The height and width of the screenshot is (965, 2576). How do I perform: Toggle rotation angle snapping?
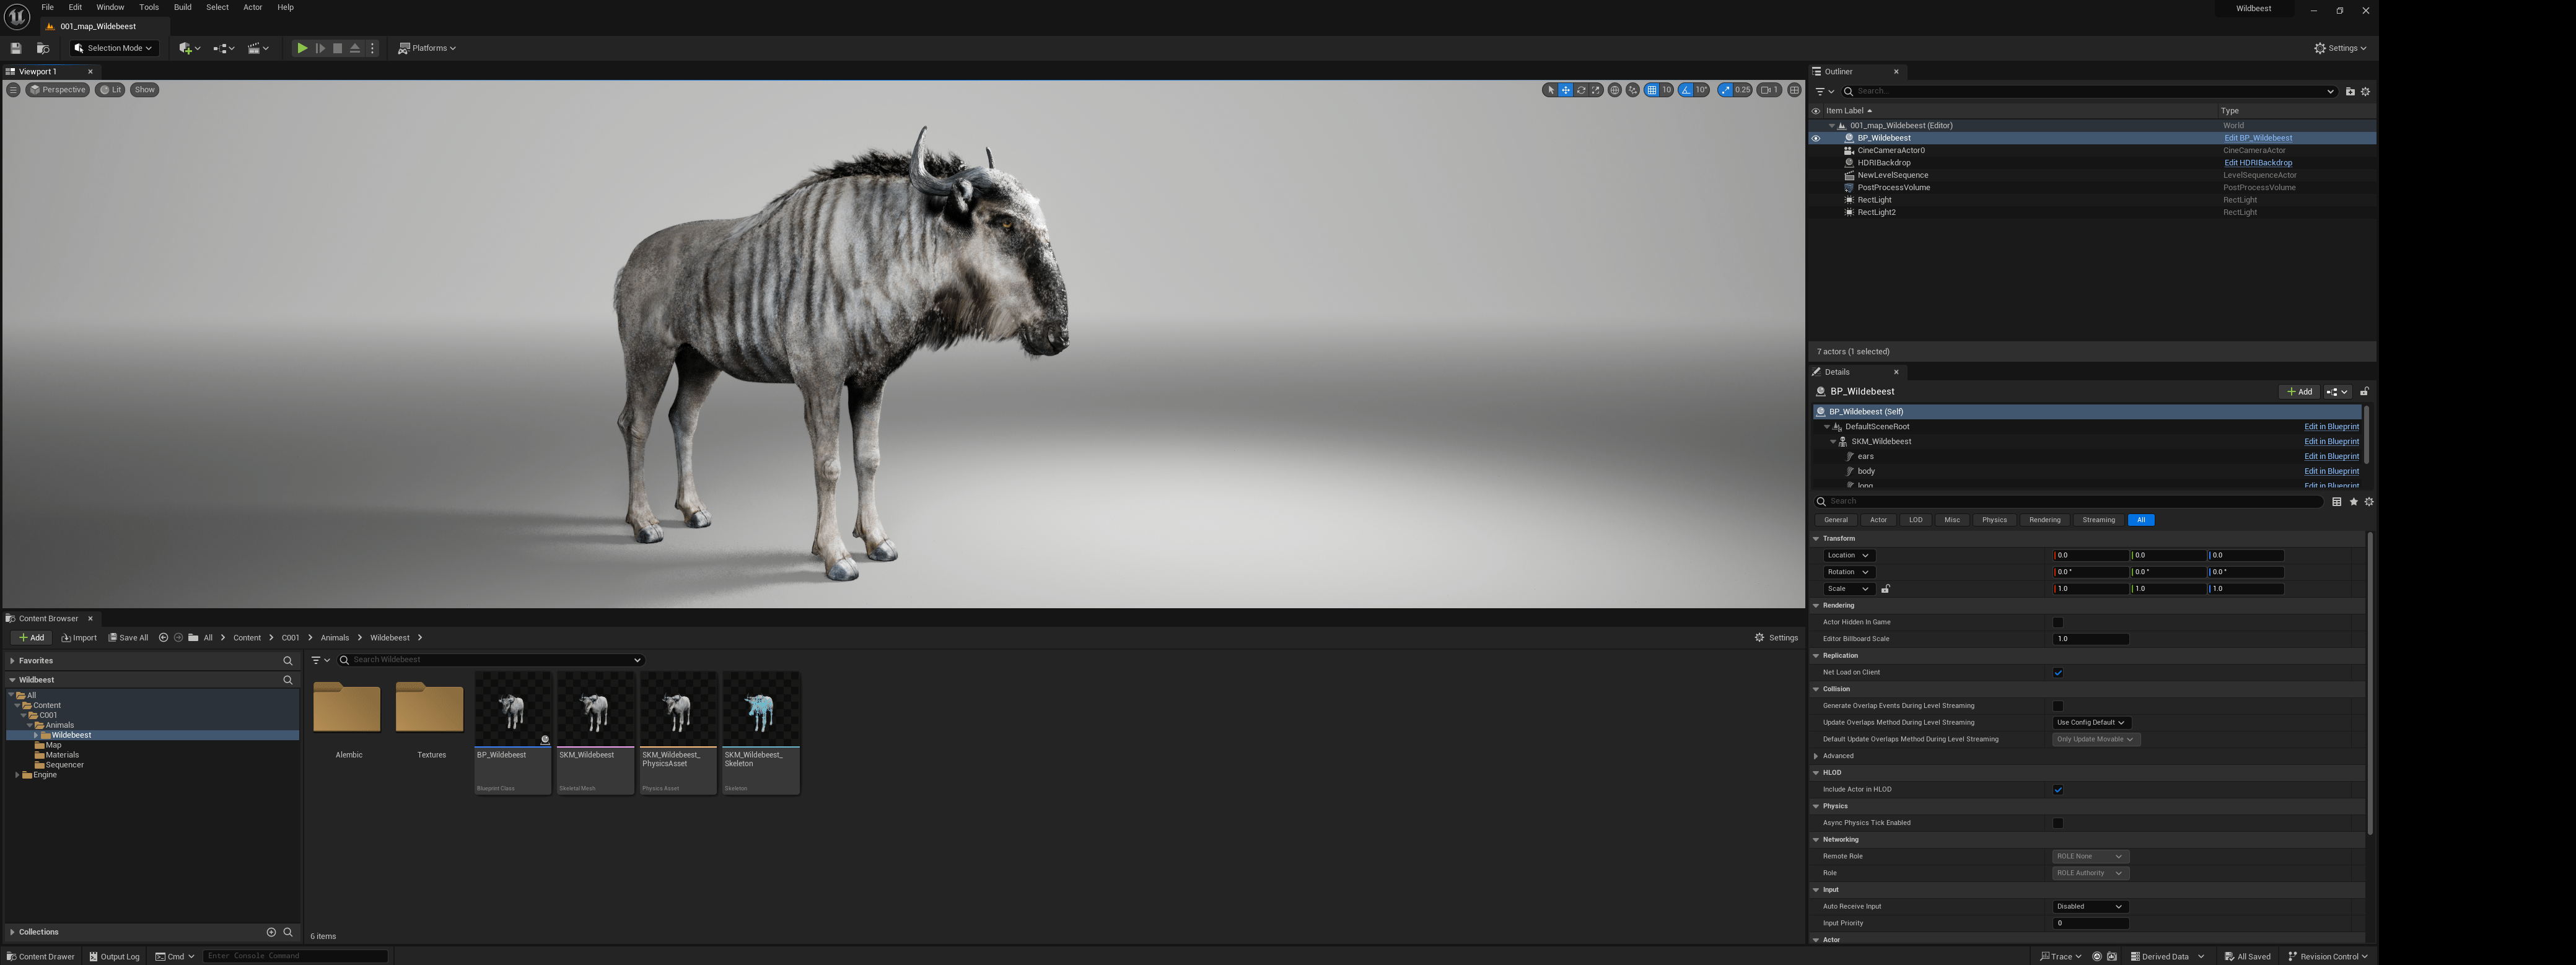pyautogui.click(x=1686, y=90)
